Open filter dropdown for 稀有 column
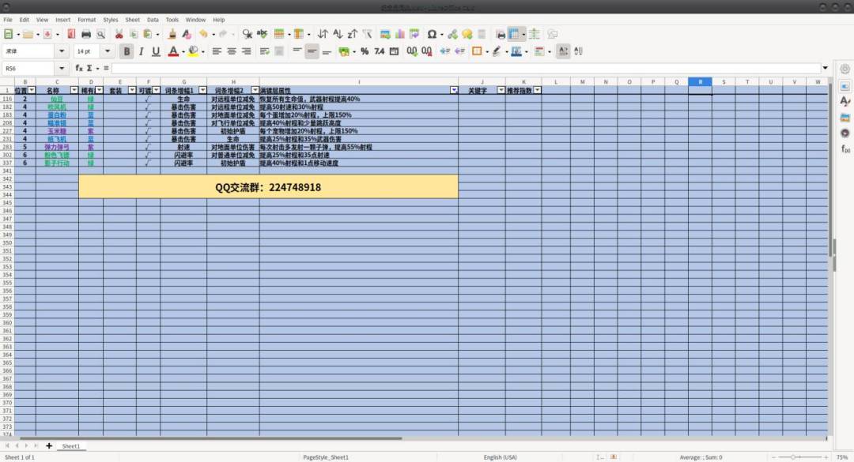This screenshot has width=854, height=462. pyautogui.click(x=99, y=90)
